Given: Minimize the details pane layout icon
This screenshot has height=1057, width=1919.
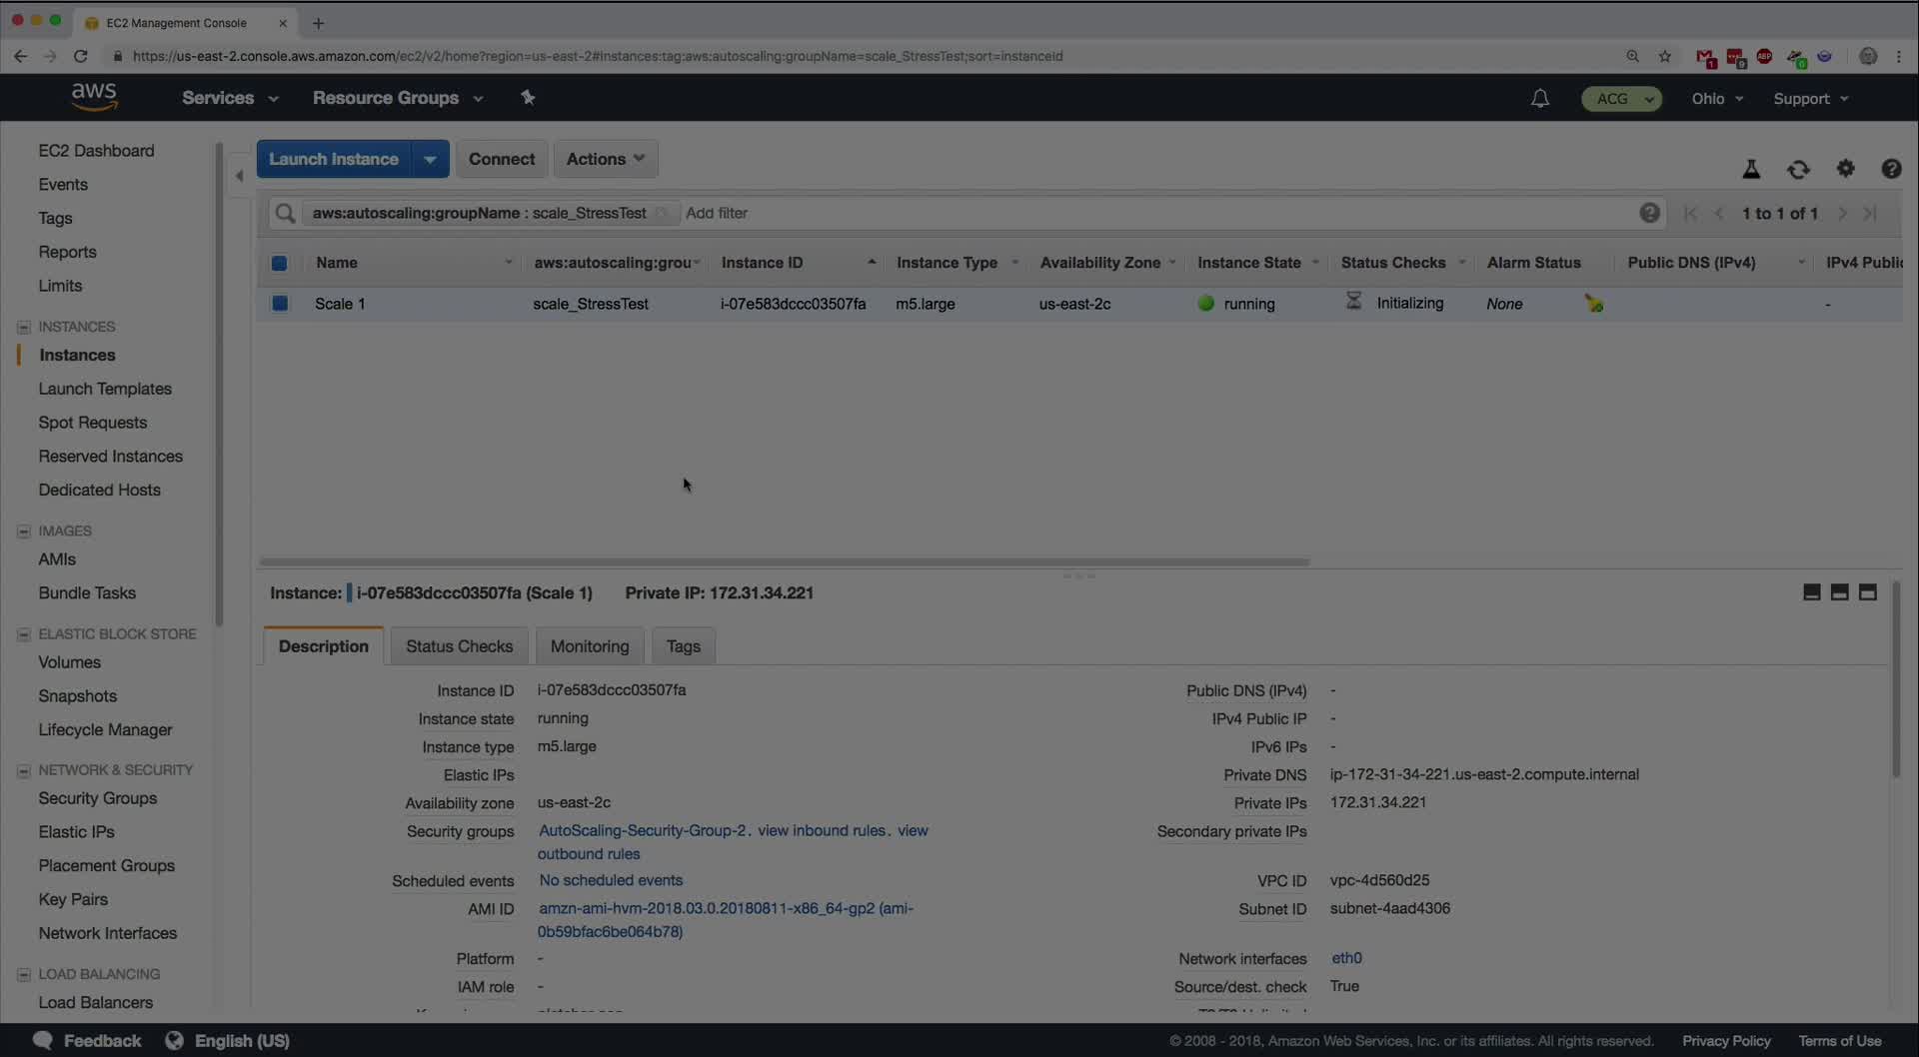Looking at the screenshot, I should (1811, 592).
